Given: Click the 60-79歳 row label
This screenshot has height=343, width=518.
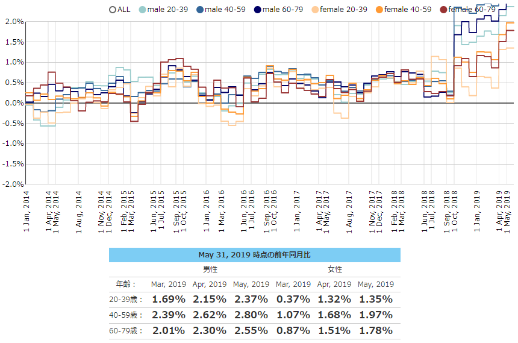Looking at the screenshot, I should click(126, 331).
